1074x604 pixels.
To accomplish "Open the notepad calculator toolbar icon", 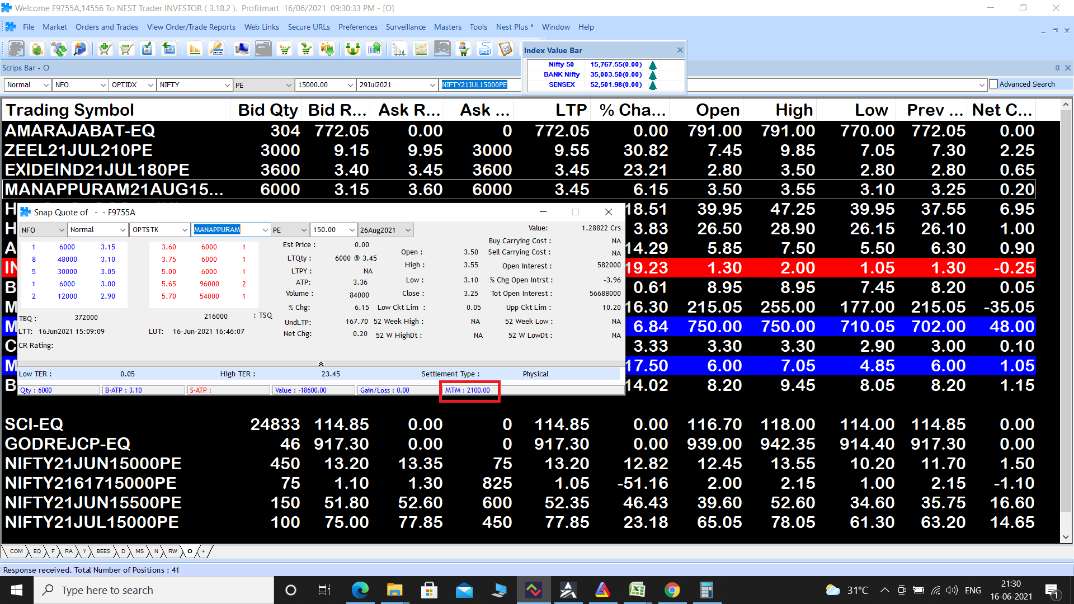I will [x=506, y=49].
